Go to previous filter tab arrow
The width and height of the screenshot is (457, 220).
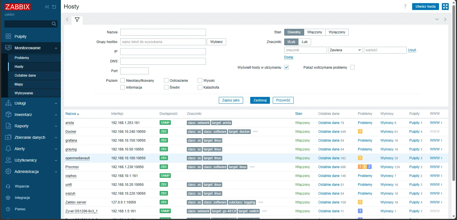(x=67, y=20)
